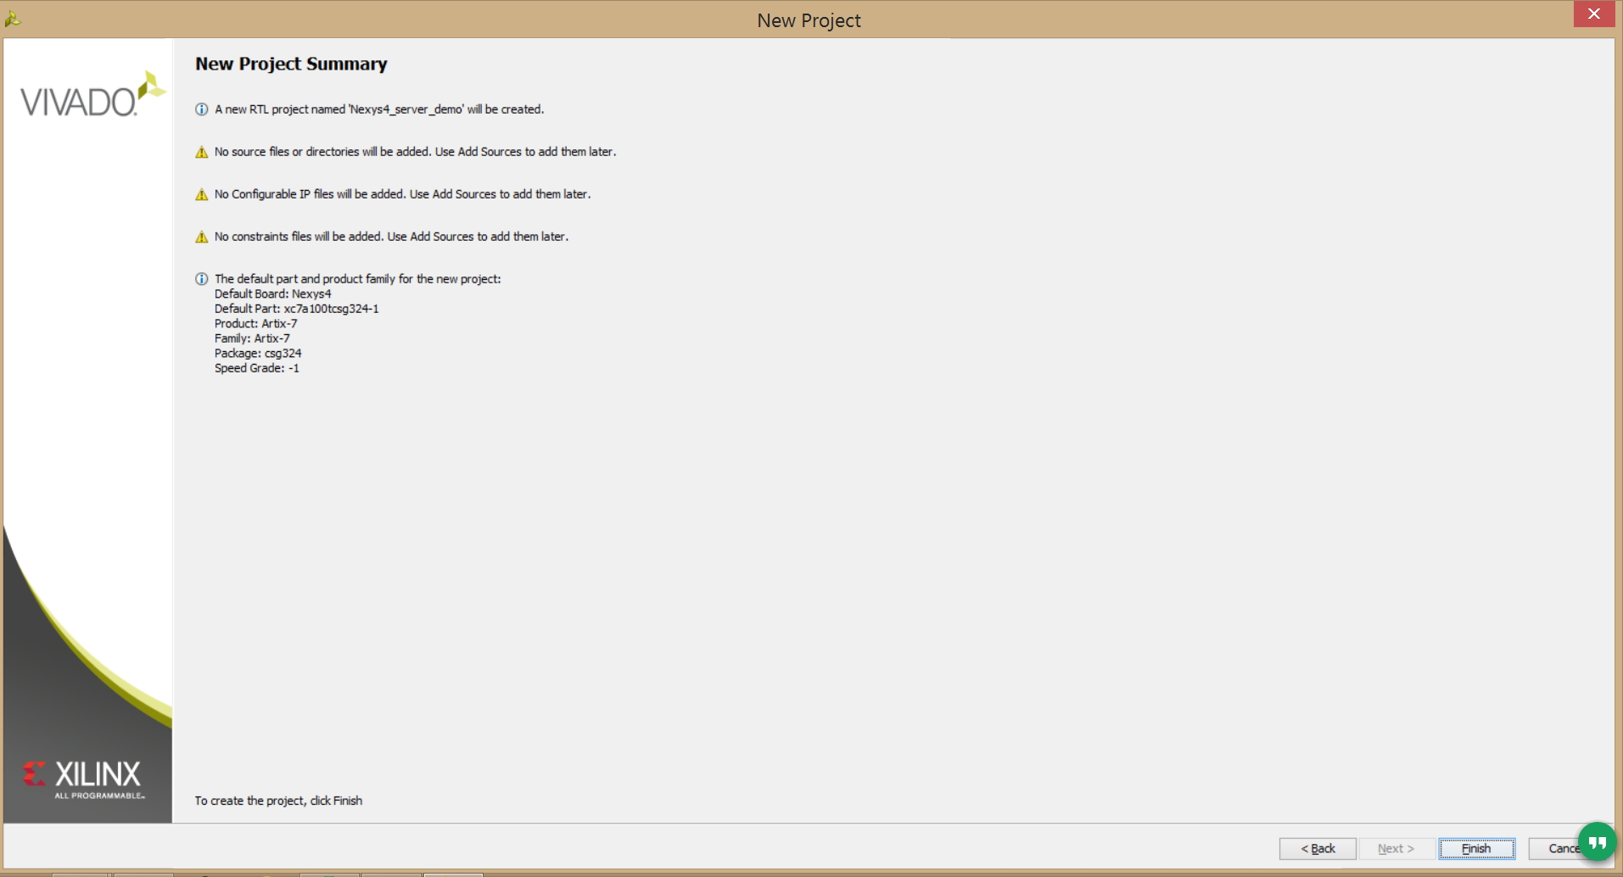Click the Finish button to create project

(1476, 848)
